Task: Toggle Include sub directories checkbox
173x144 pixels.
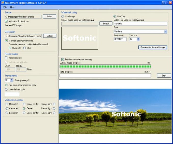Action: click(6, 21)
